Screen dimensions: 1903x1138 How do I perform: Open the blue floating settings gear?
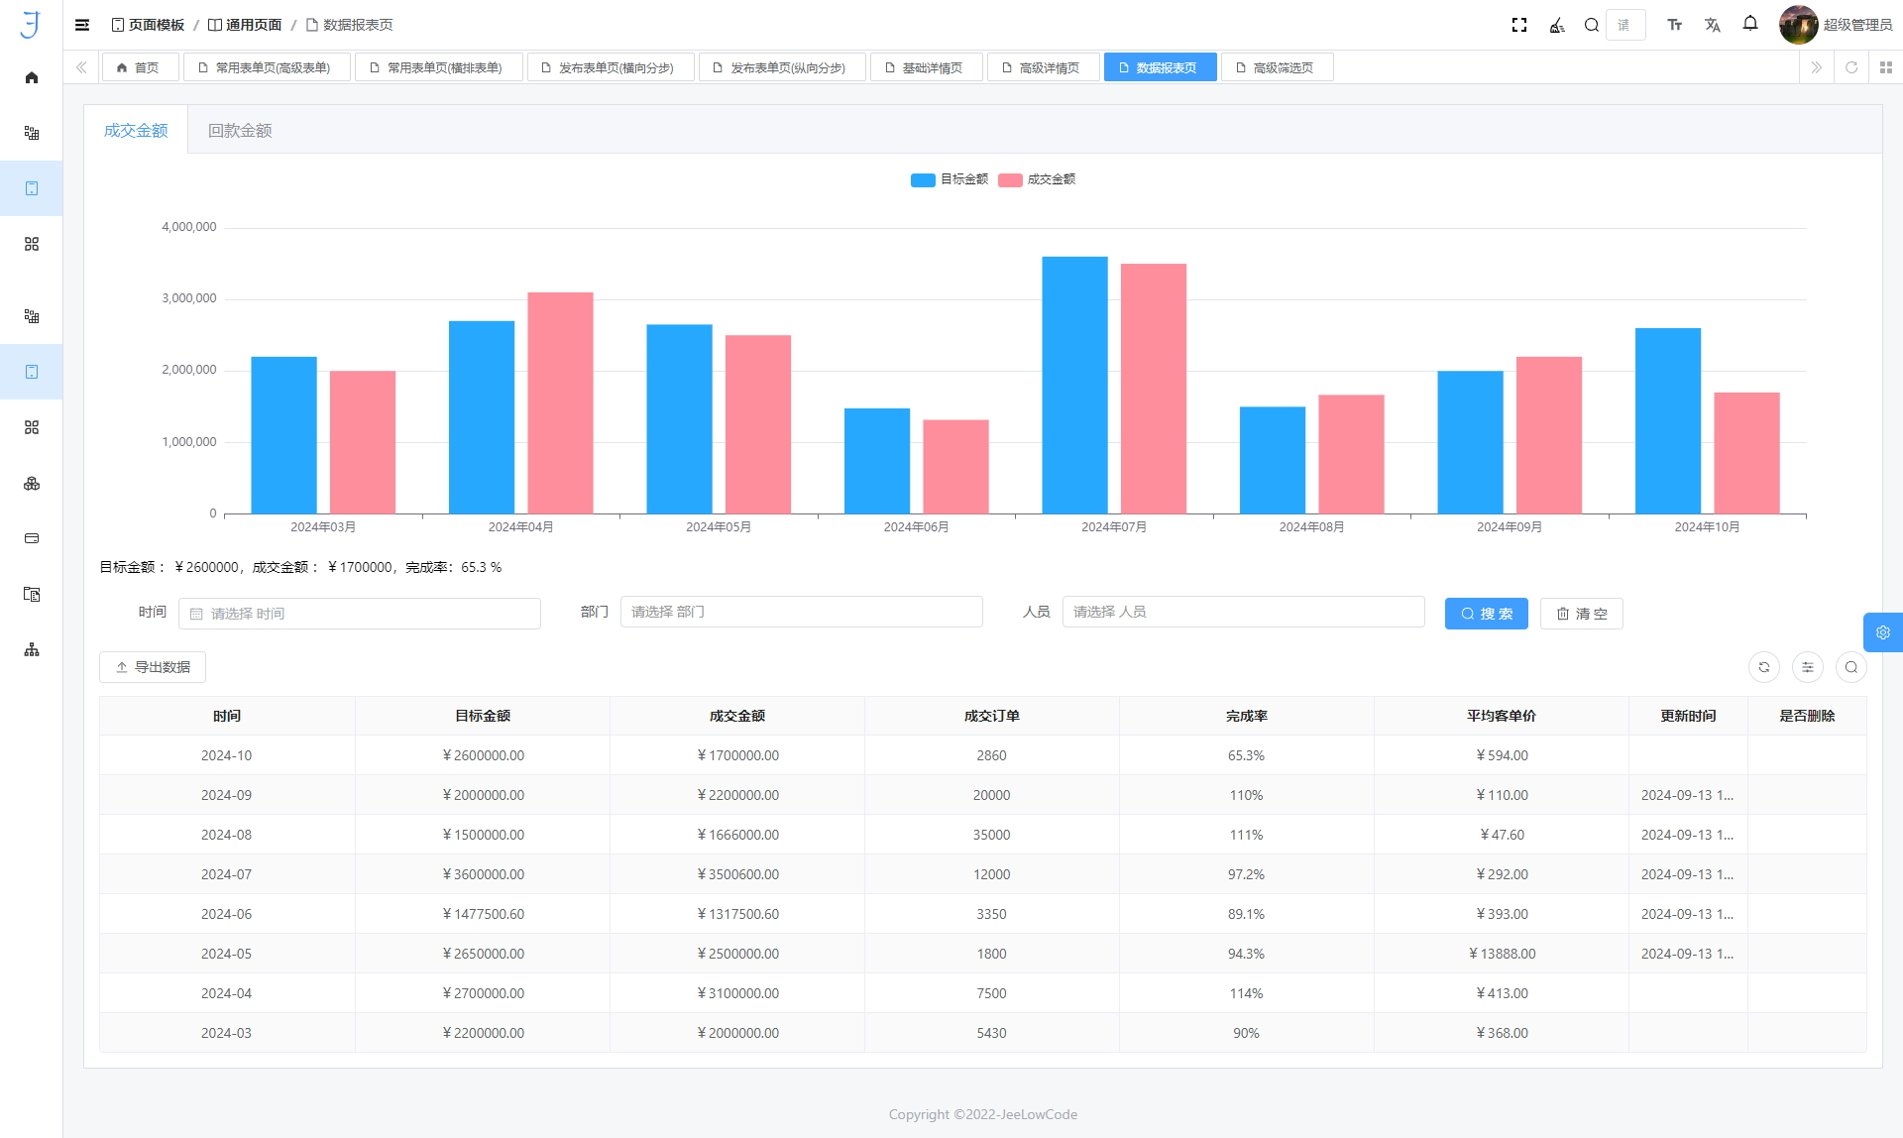click(x=1882, y=632)
